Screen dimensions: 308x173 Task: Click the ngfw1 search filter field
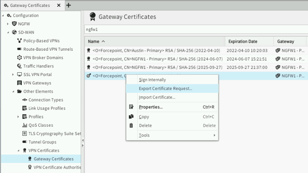(195, 29)
